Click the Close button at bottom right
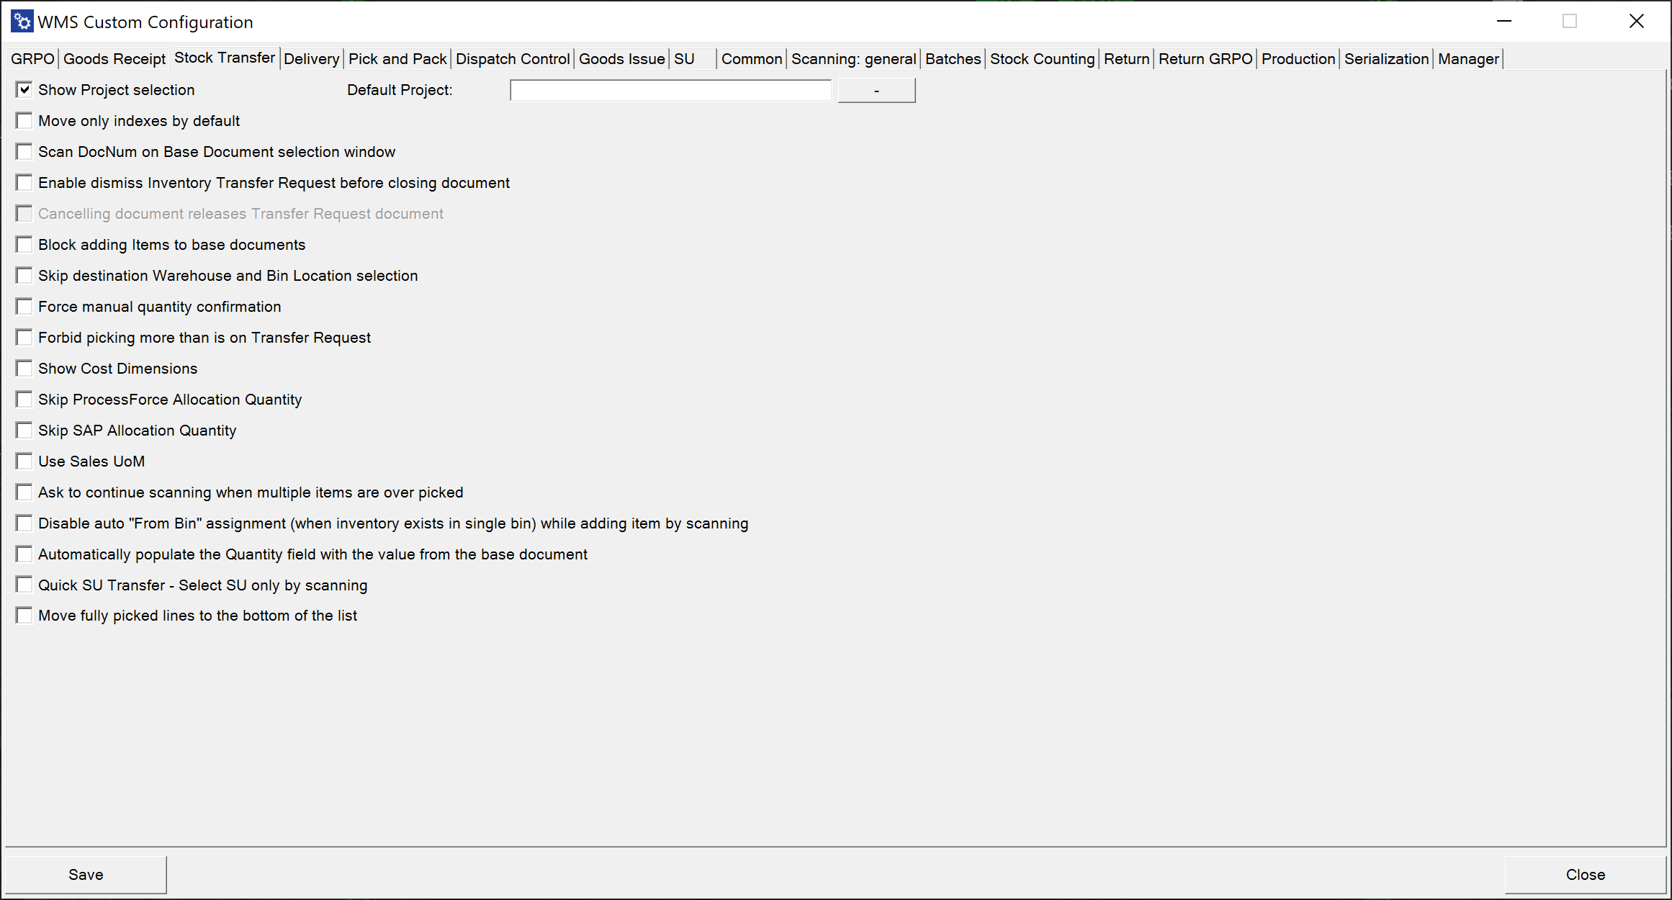Screen dimensions: 1672x900 [x=1585, y=875]
